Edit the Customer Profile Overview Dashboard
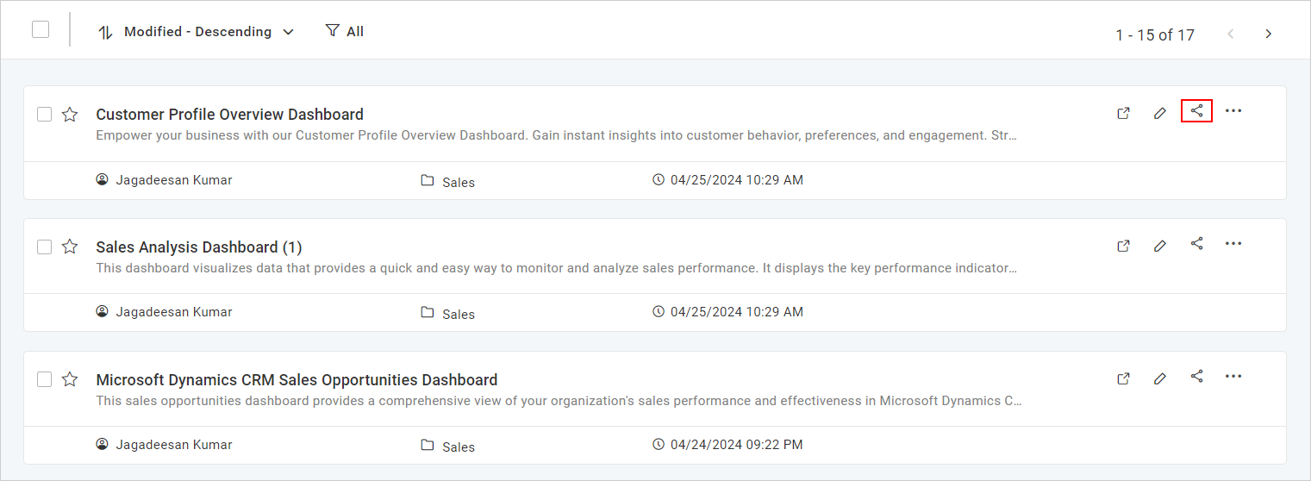This screenshot has width=1311, height=481. tap(1159, 113)
